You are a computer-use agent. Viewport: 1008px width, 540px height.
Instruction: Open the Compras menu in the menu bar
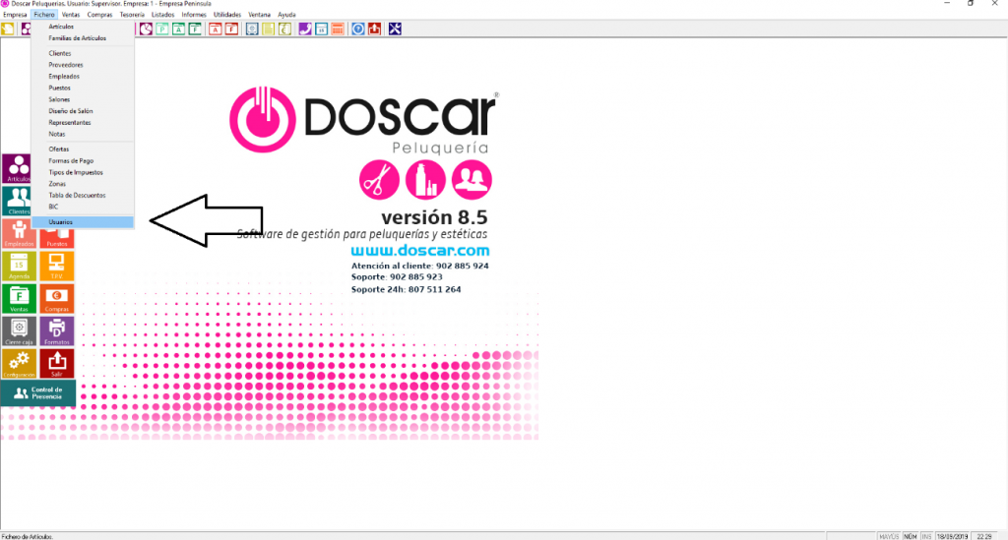point(99,14)
